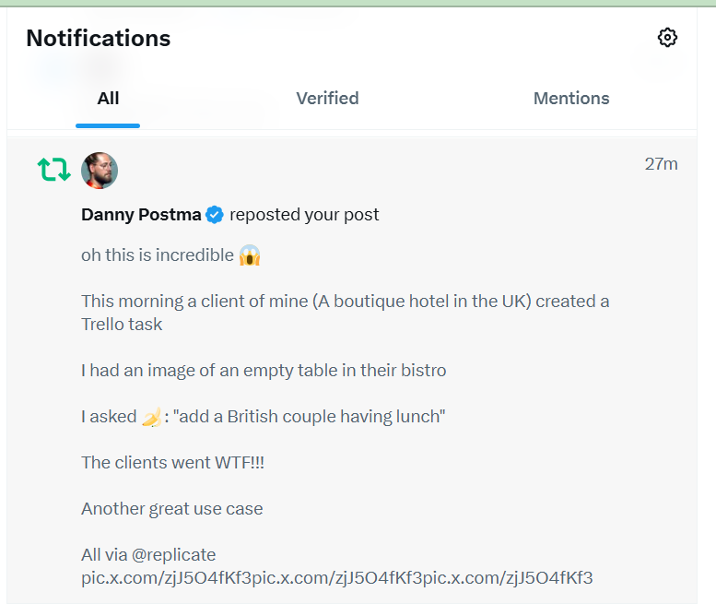Click the screaming face emoji
The width and height of the screenshot is (716, 604).
coord(250,255)
